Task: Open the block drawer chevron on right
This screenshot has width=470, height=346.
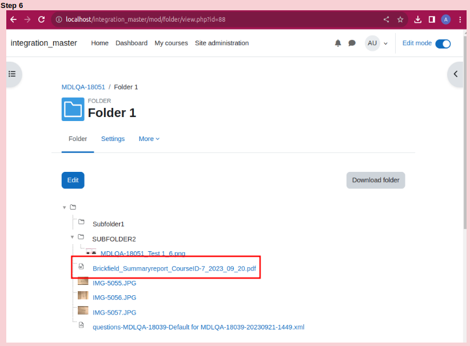Action: click(455, 74)
